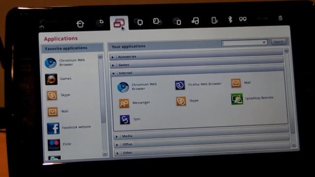Open the Home tab icon
The height and width of the screenshot is (177, 315).
(x=80, y=24)
